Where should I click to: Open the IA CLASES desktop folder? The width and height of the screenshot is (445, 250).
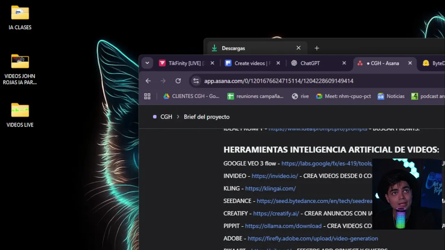coord(20,18)
